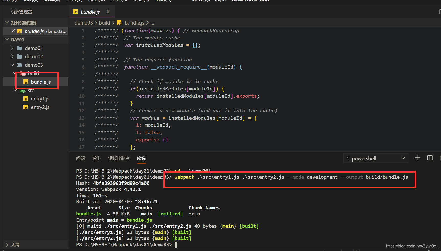The width and height of the screenshot is (441, 251).
Task: Collapse the src folder
Action: pos(15,90)
